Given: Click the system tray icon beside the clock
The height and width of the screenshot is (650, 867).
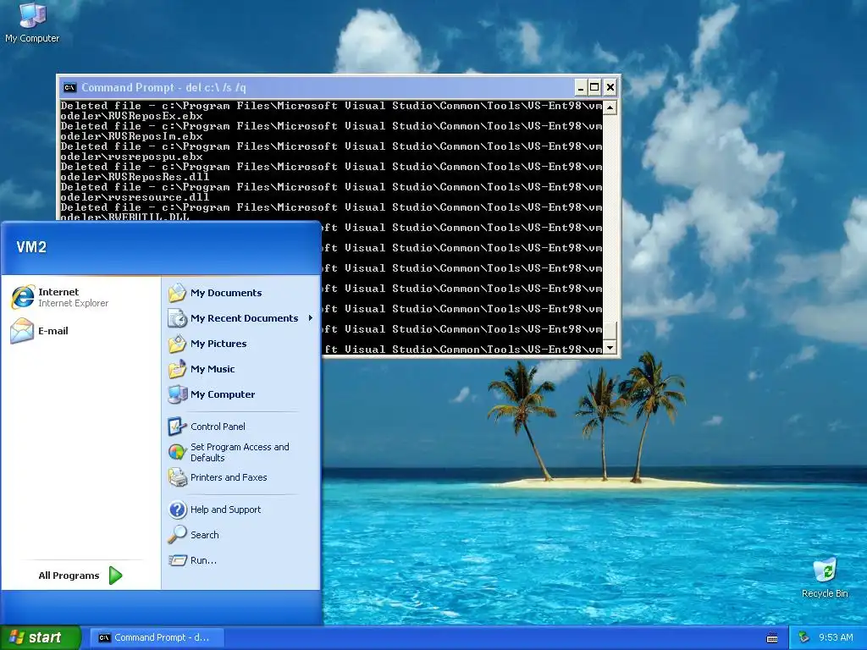Looking at the screenshot, I should pyautogui.click(x=804, y=637).
